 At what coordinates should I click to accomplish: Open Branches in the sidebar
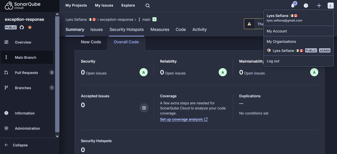(27, 88)
